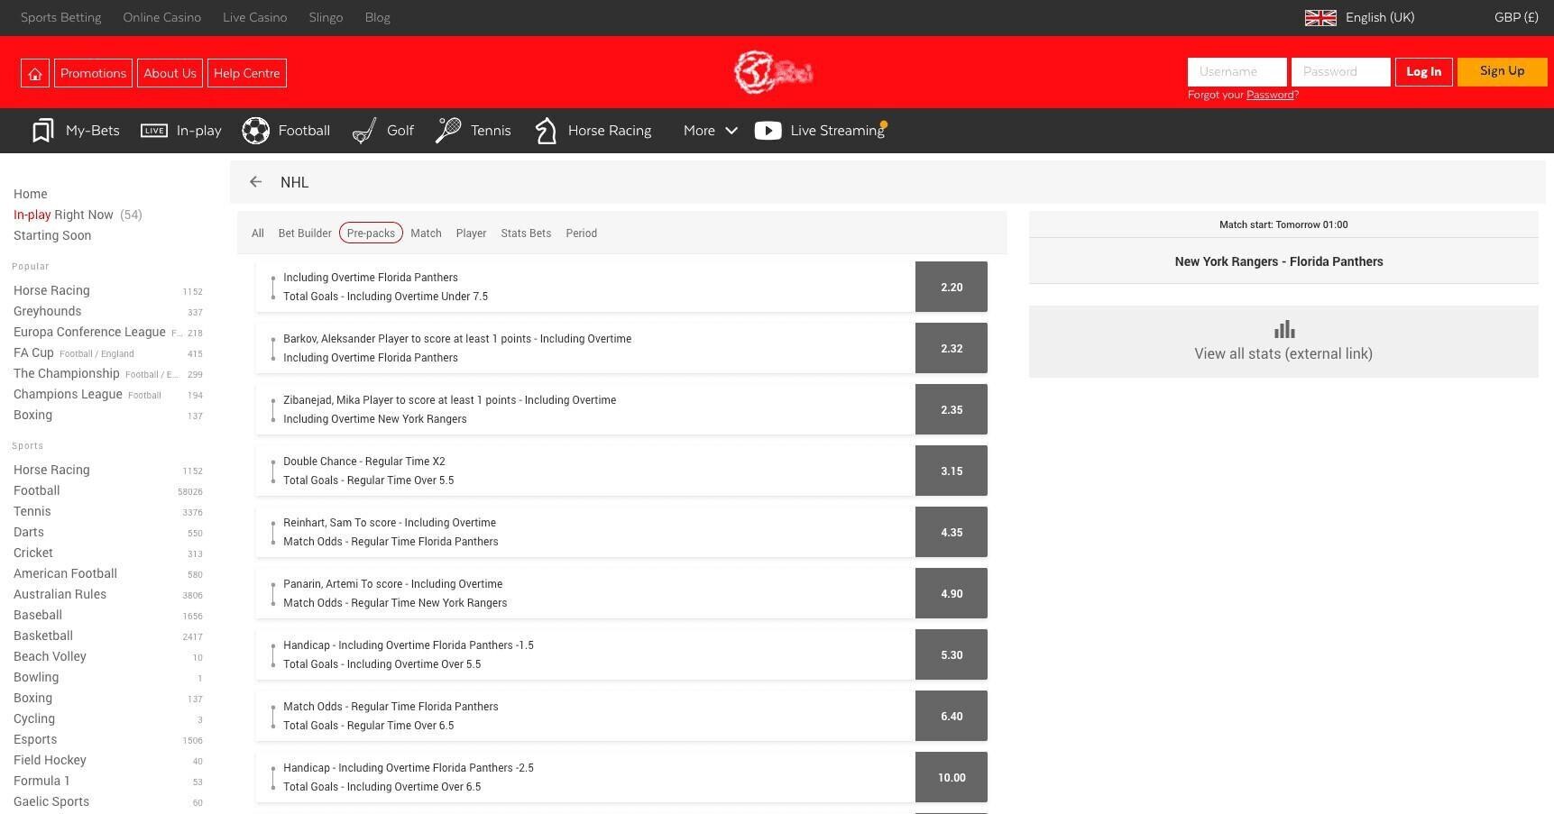Select the Pre-packs filter

coord(371,233)
